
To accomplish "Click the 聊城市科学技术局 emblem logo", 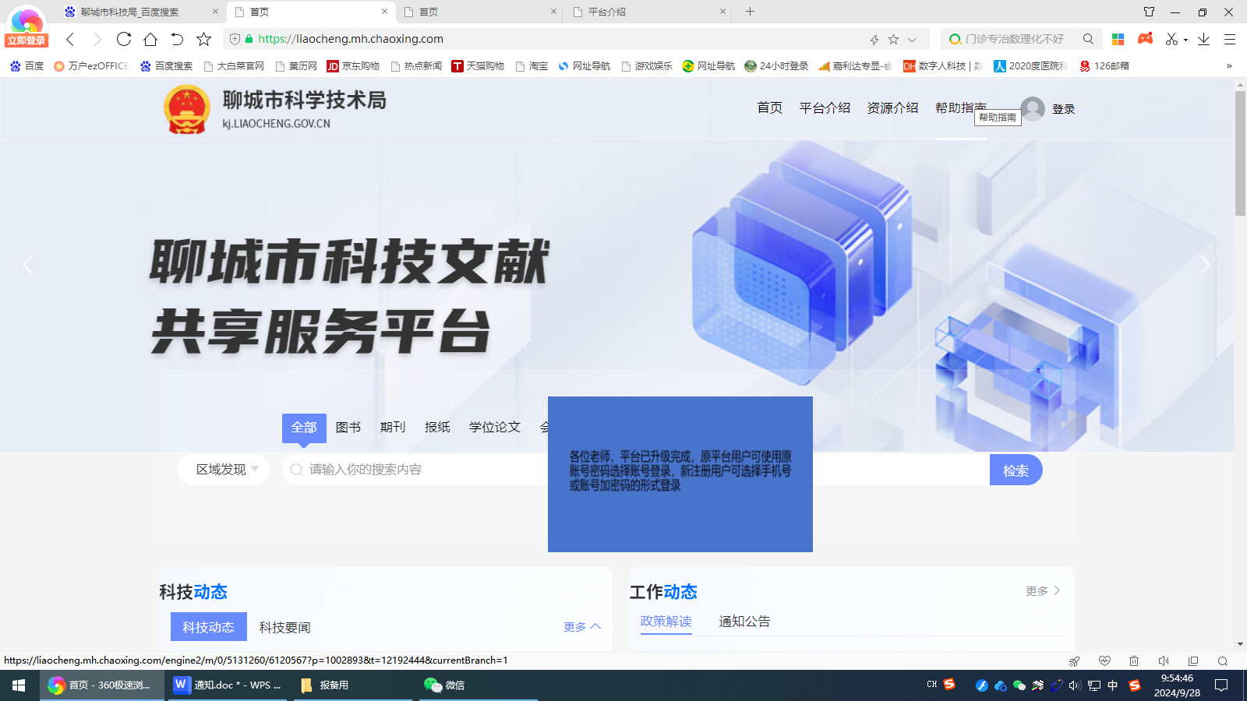I will [187, 109].
